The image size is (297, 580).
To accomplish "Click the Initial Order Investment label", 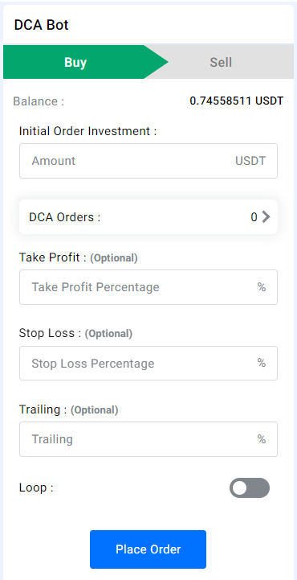I will pos(87,131).
